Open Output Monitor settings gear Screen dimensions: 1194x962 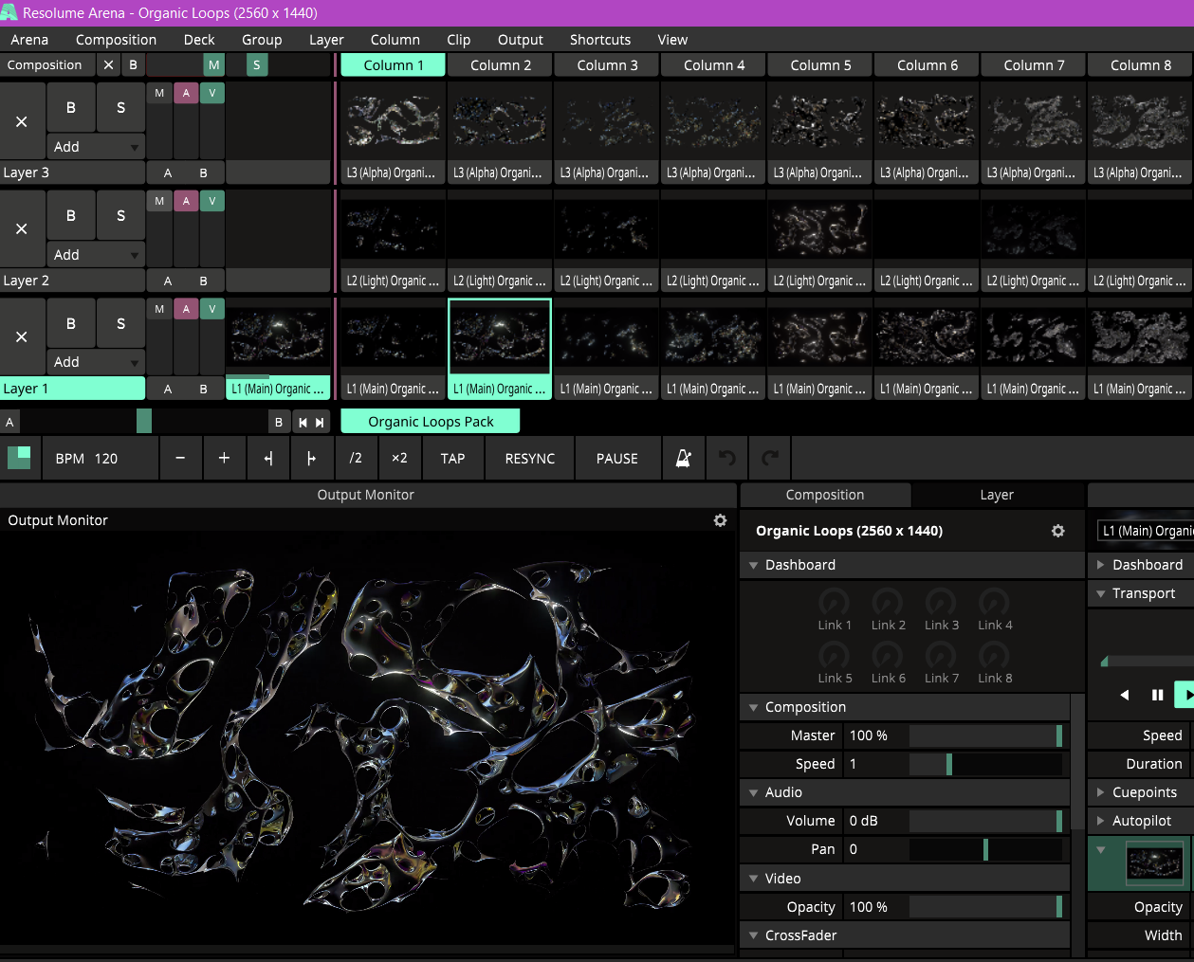coord(720,520)
